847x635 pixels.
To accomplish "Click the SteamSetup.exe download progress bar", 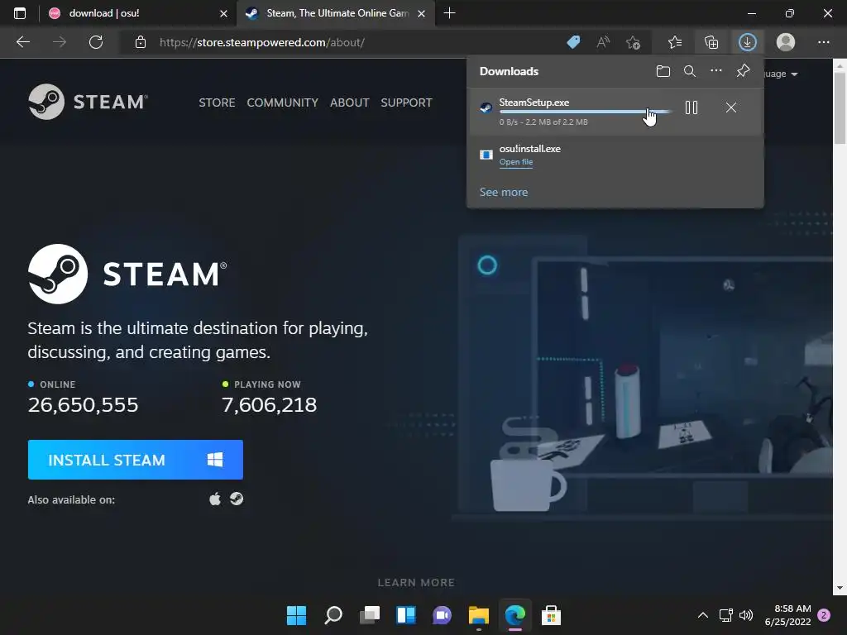I will point(586,112).
